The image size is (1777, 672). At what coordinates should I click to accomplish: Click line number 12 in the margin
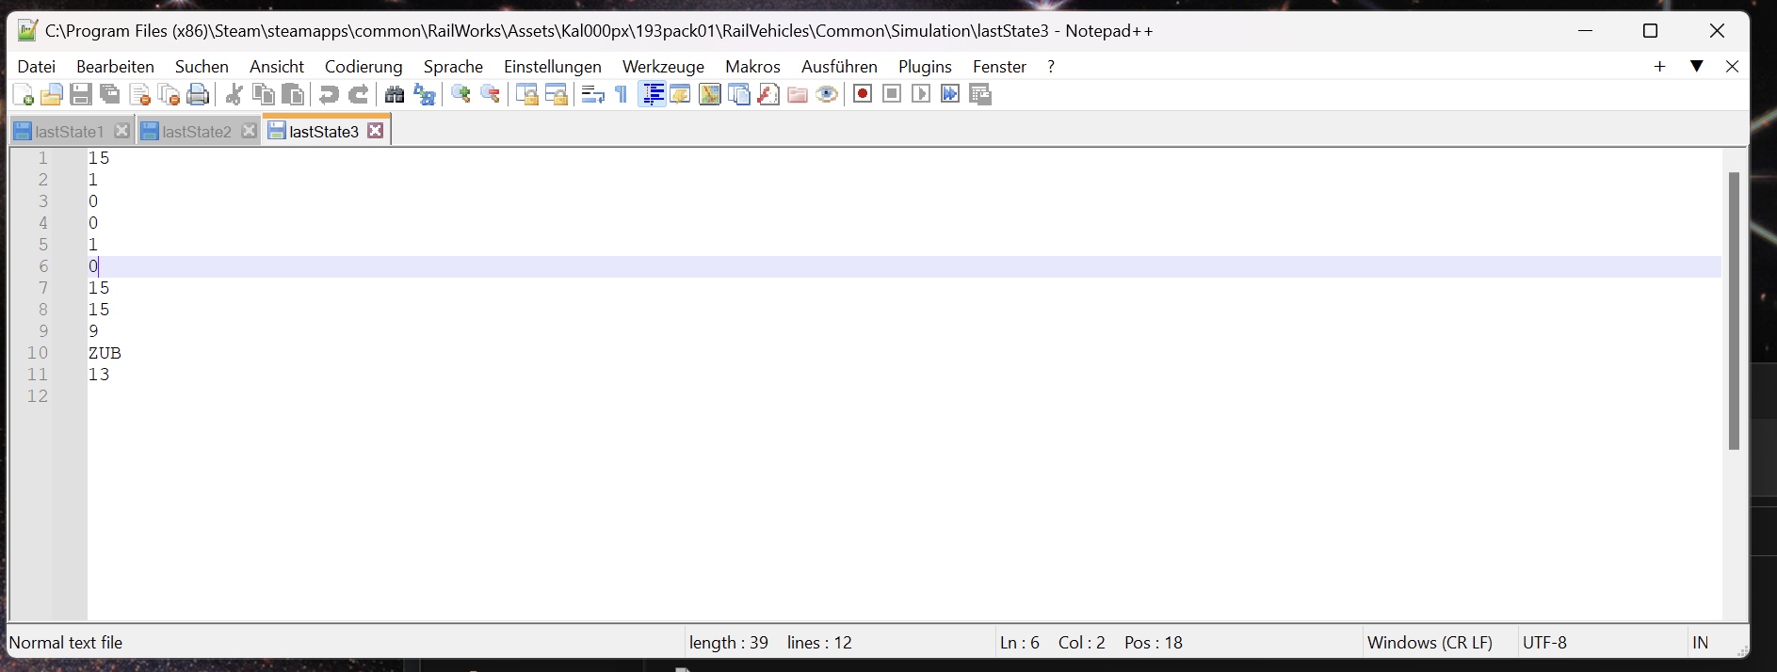[x=38, y=396]
